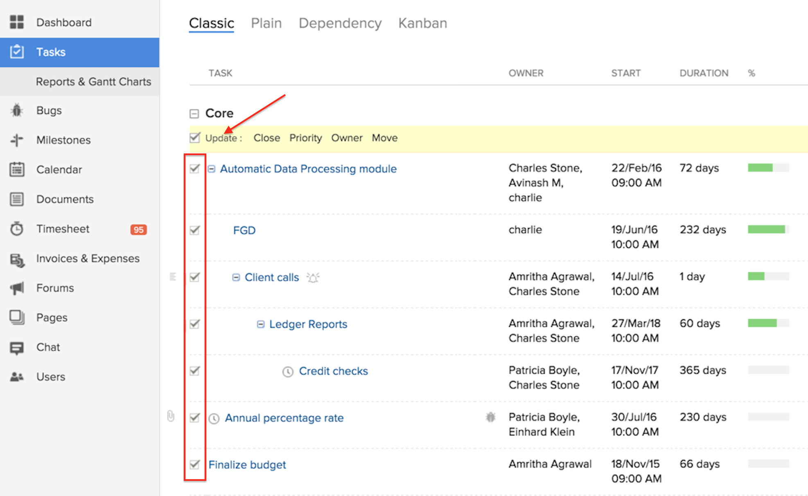
Task: Click attachment paperclip beside Annual percentage rate
Action: tap(171, 417)
